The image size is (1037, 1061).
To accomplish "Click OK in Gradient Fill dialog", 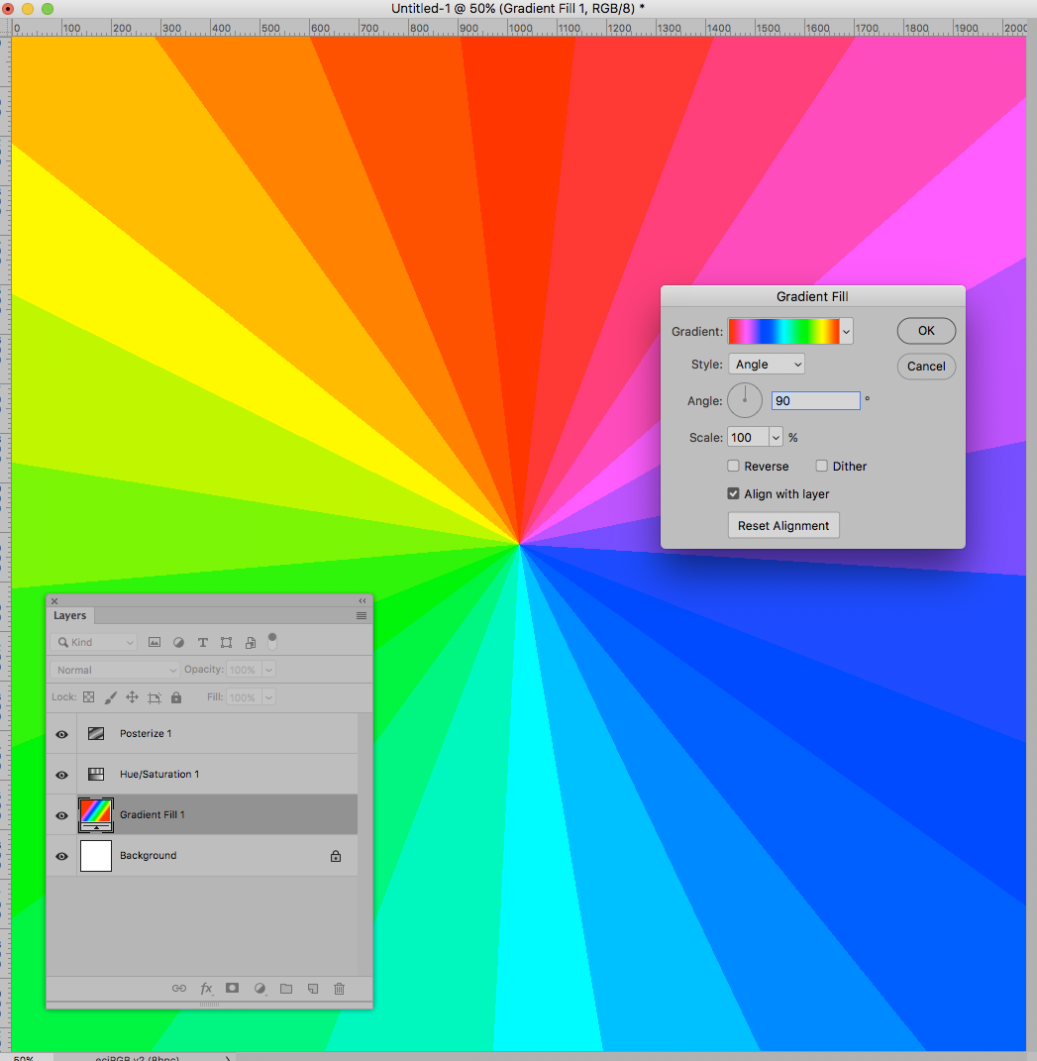I will tap(926, 331).
